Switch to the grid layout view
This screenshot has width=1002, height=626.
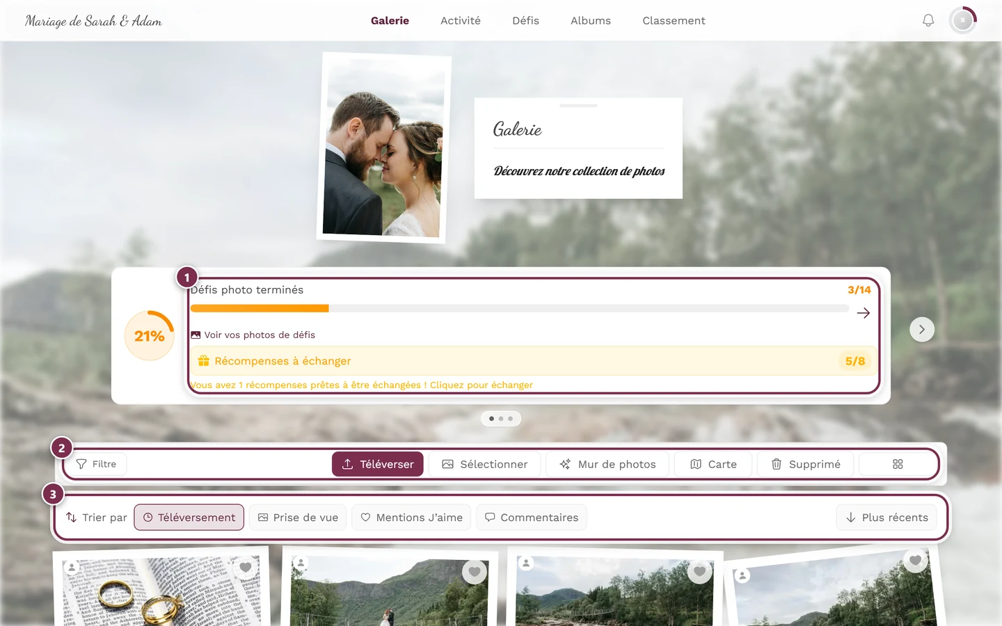tap(898, 464)
